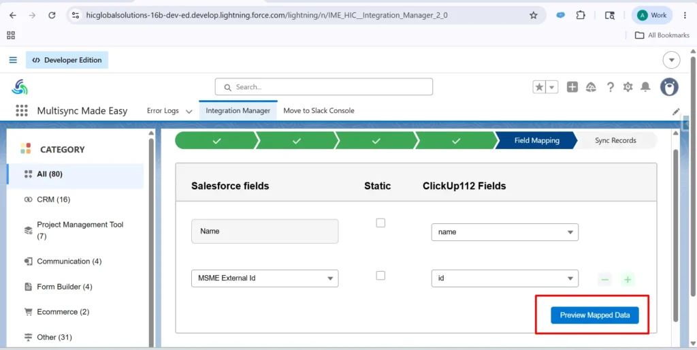Bookmark this page with the star icon
697x350 pixels.
(534, 15)
